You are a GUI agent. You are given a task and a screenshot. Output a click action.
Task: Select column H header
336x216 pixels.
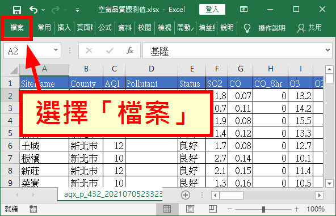[270, 69]
